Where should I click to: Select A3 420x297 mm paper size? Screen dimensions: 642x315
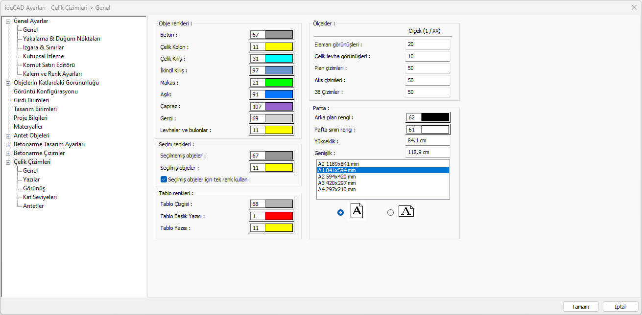pos(337,183)
